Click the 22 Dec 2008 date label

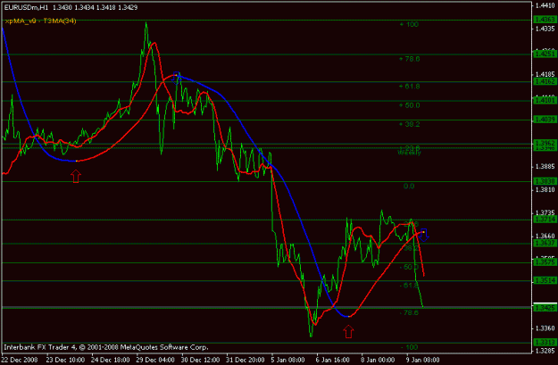[20, 360]
